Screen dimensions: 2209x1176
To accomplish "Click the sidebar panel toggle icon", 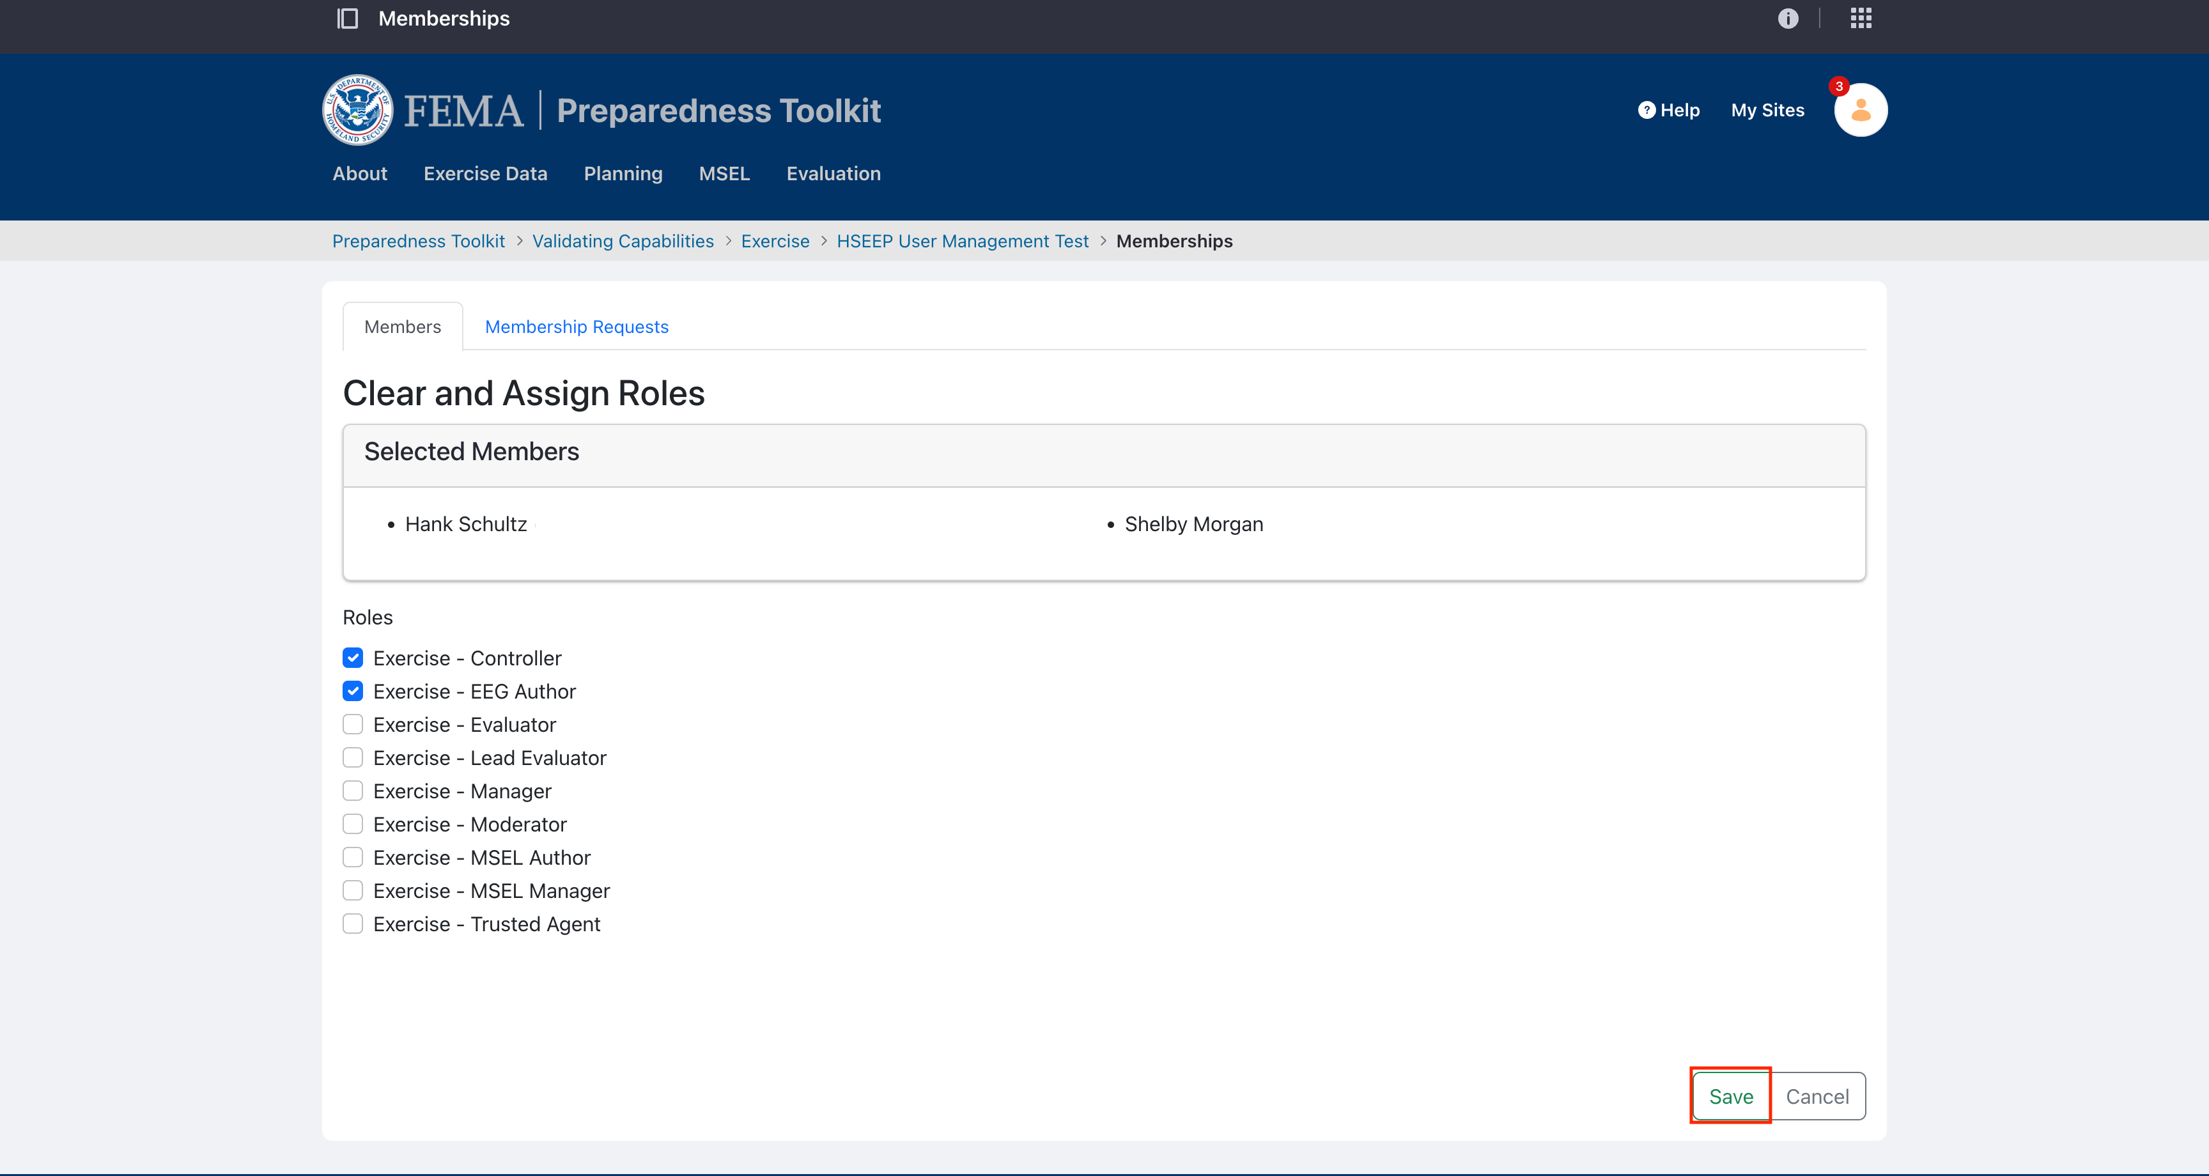I will point(347,18).
